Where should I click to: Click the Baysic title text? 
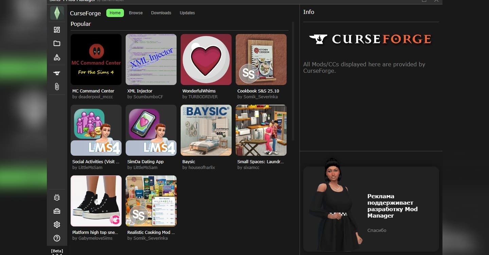189,161
